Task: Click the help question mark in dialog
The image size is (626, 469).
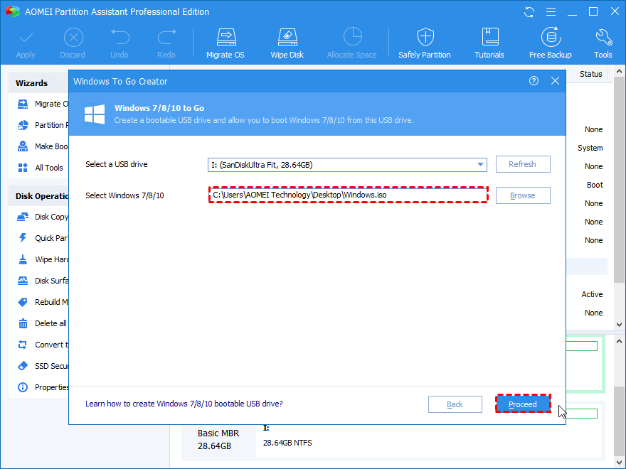Action: click(534, 81)
